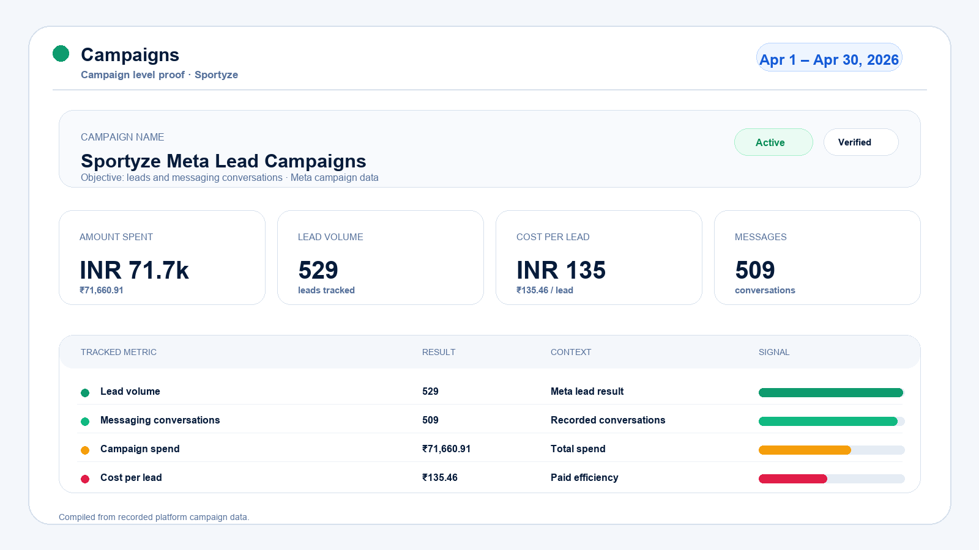Click the green dot beside Campaigns title
979x550 pixels.
click(x=61, y=54)
